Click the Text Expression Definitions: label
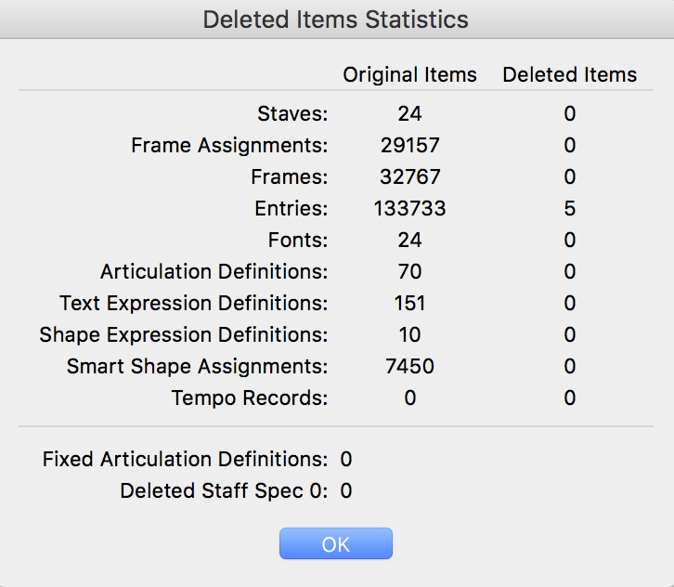The width and height of the screenshot is (674, 587). point(194,303)
